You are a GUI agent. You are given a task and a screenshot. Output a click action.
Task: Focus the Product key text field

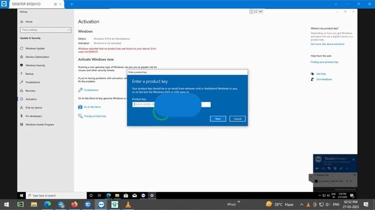[171, 104]
